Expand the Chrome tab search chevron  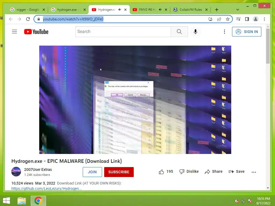tap(238, 10)
